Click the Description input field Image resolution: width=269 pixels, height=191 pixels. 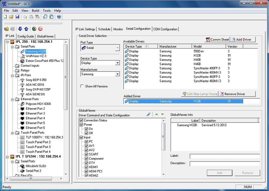(225, 164)
